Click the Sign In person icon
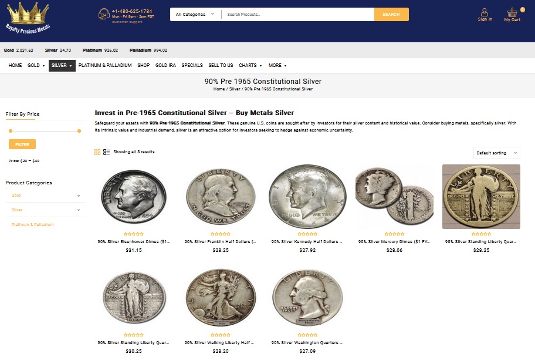Screen dimensions: 535x364 coord(485,13)
